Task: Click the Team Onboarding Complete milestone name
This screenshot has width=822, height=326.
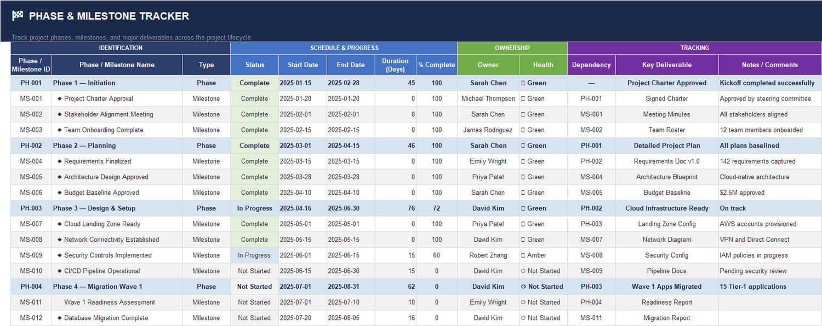Action: 104,130
